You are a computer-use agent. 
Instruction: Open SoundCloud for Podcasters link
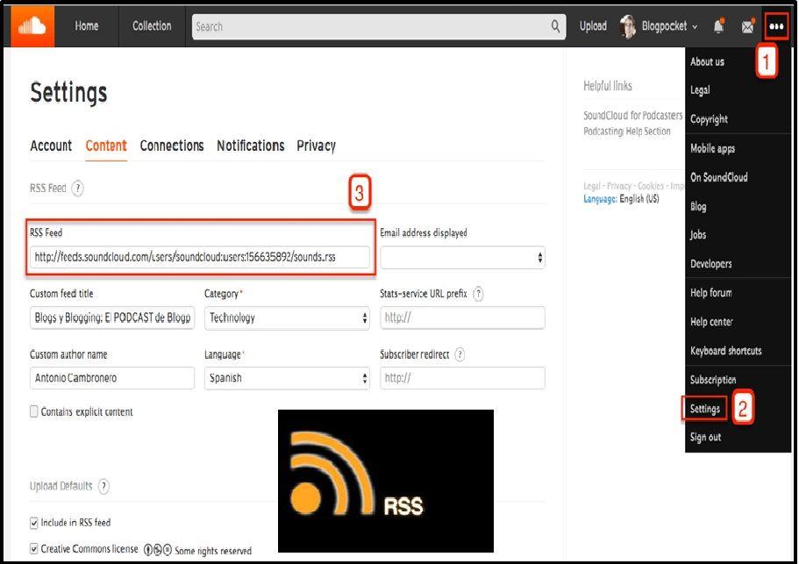pos(633,116)
